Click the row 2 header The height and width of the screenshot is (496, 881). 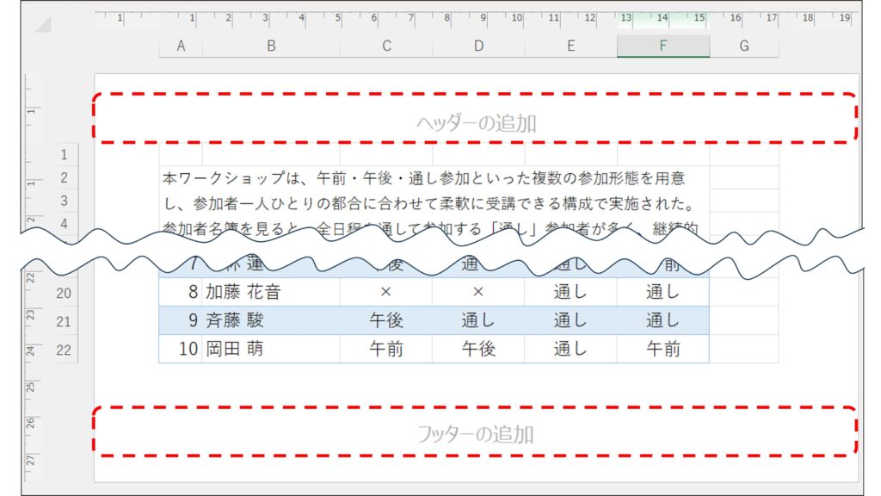tap(64, 178)
